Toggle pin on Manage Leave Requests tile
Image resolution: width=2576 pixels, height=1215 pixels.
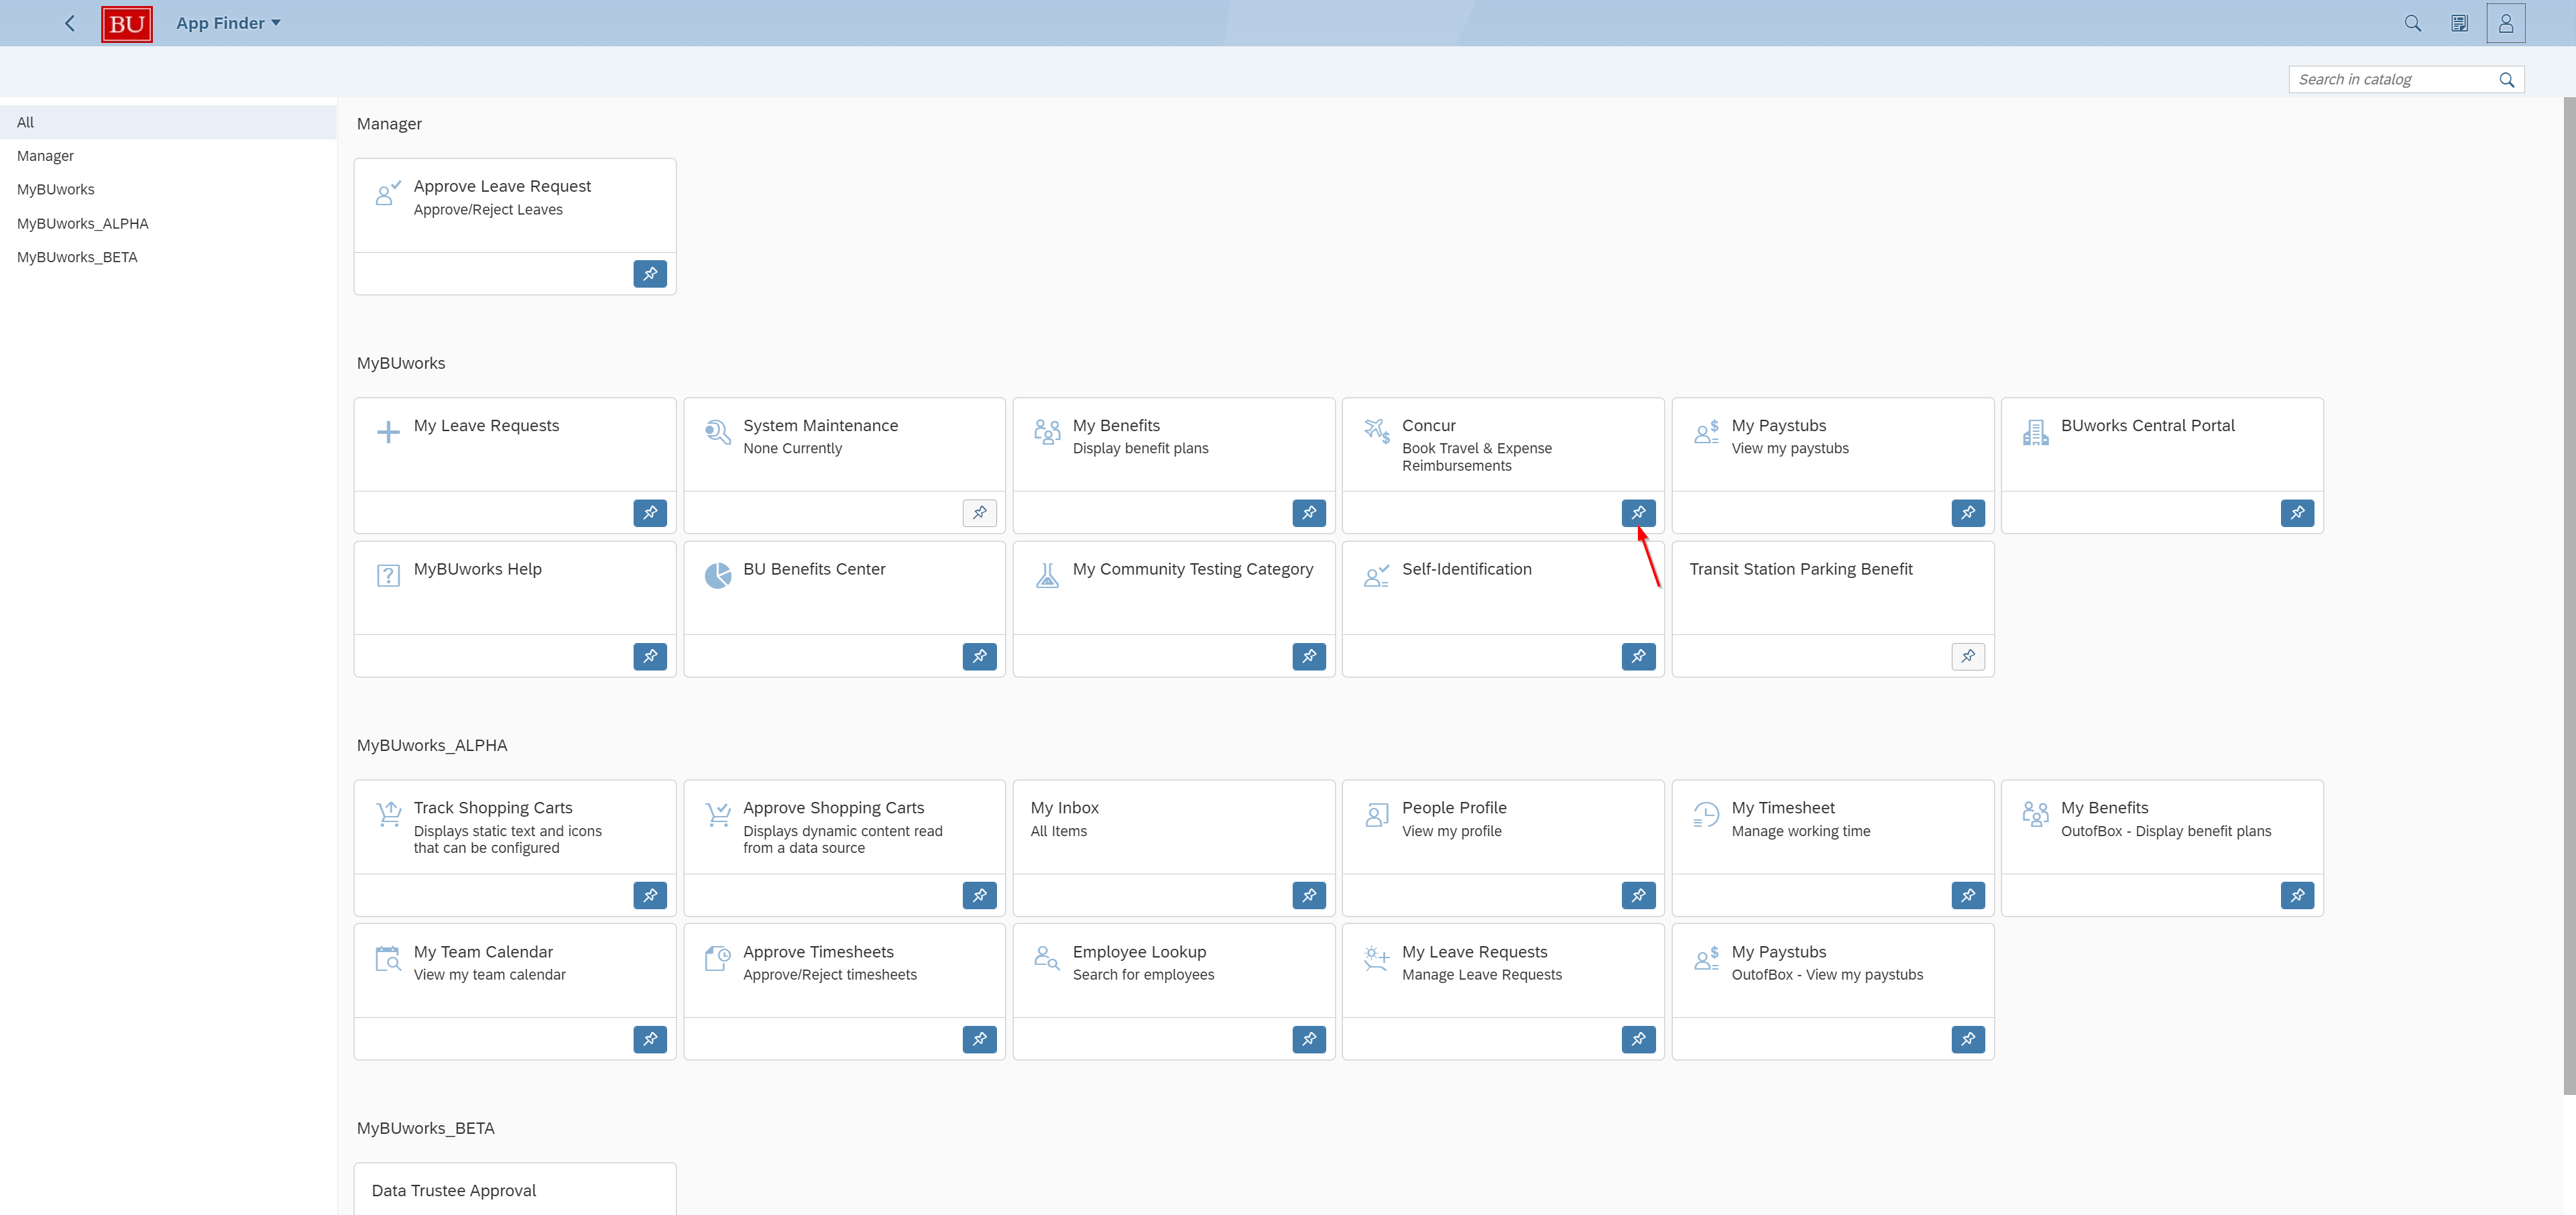point(1638,1040)
